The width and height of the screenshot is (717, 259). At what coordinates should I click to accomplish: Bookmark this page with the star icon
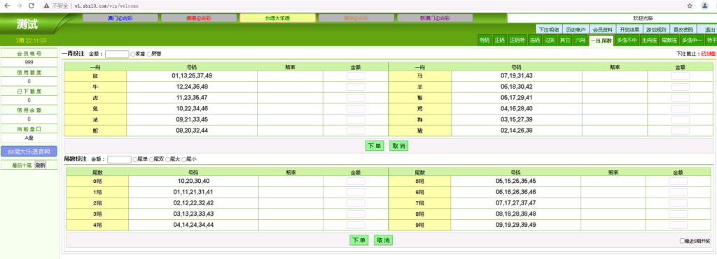[690, 6]
